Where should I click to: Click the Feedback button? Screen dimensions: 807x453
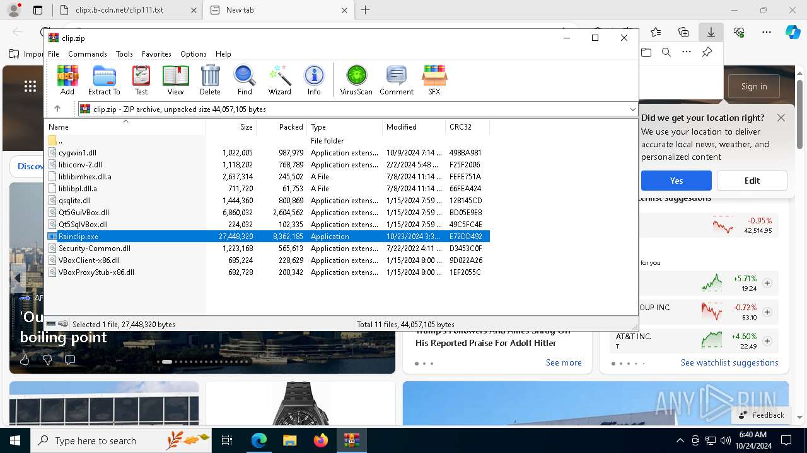[761, 415]
